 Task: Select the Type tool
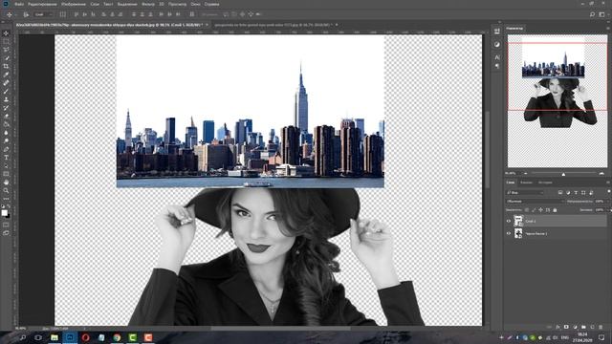(6, 158)
